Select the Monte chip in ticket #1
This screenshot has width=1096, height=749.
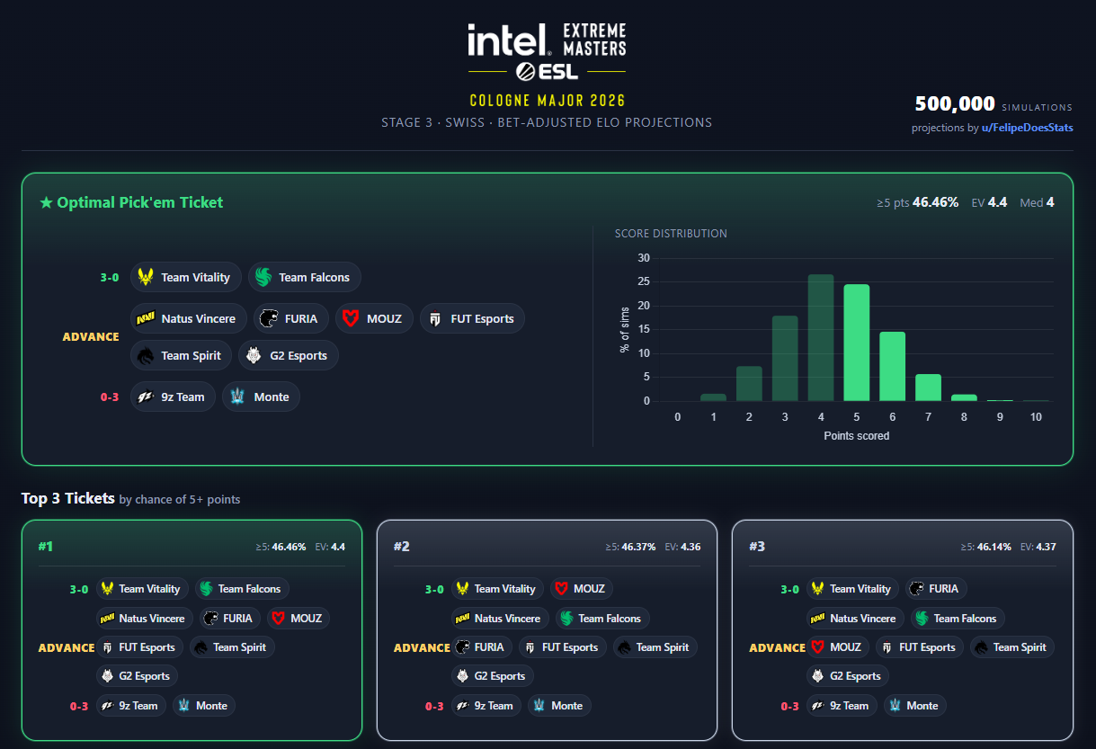[204, 706]
